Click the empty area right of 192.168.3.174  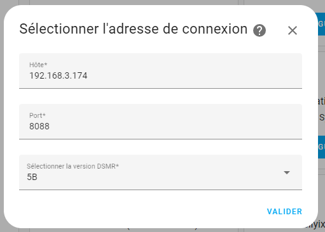point(191,75)
